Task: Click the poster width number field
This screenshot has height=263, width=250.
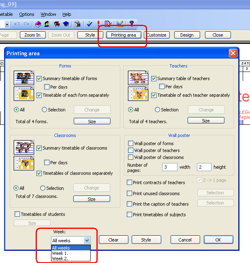Action: tap(170, 167)
